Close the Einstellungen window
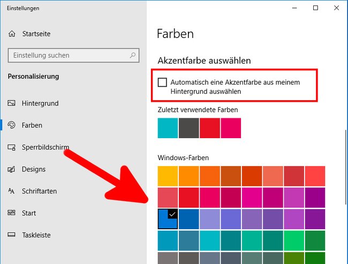 tap(336, 8)
